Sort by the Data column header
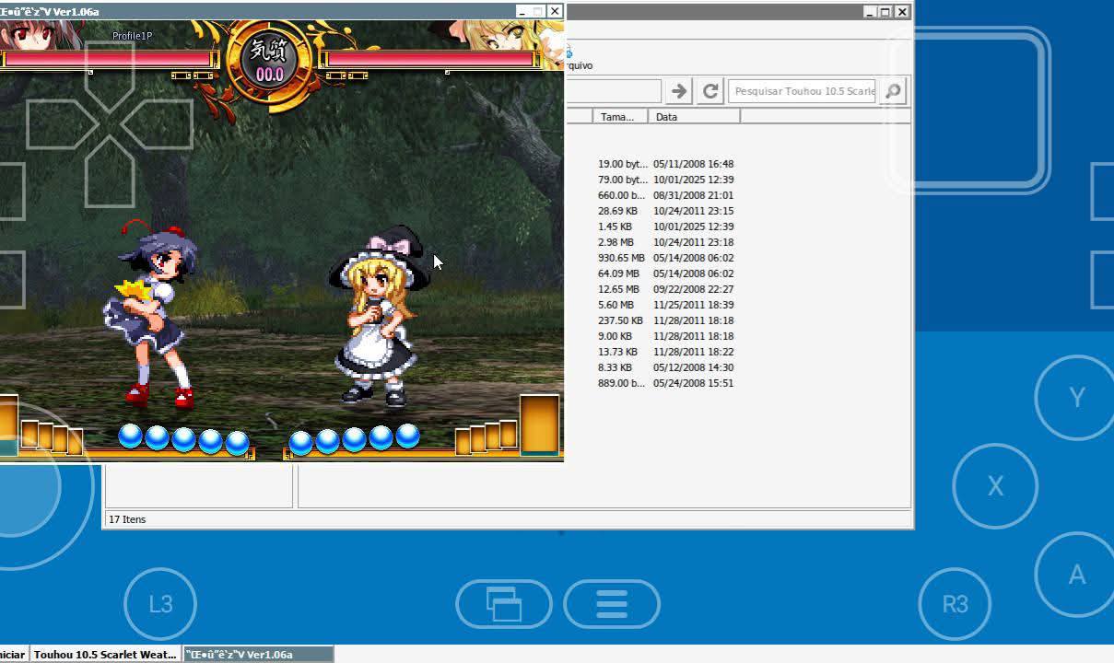 pyautogui.click(x=694, y=116)
